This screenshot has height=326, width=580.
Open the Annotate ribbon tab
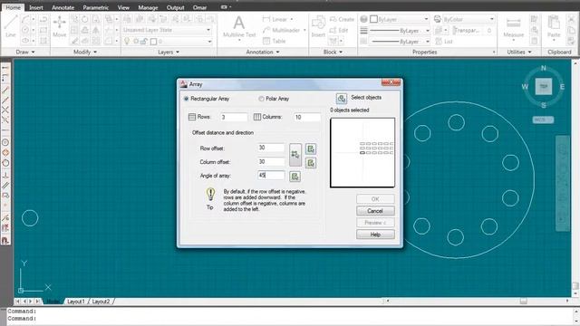coord(63,7)
